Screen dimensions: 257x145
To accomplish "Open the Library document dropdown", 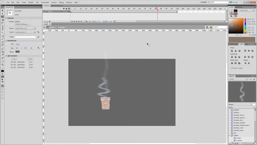I will pyautogui.click(x=239, y=79).
